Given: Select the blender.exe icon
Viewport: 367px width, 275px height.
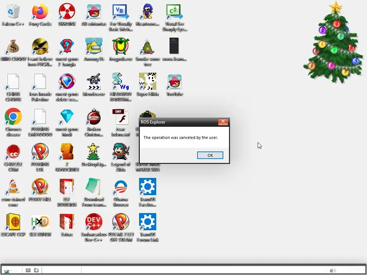Looking at the screenshot, I should click(x=94, y=81).
